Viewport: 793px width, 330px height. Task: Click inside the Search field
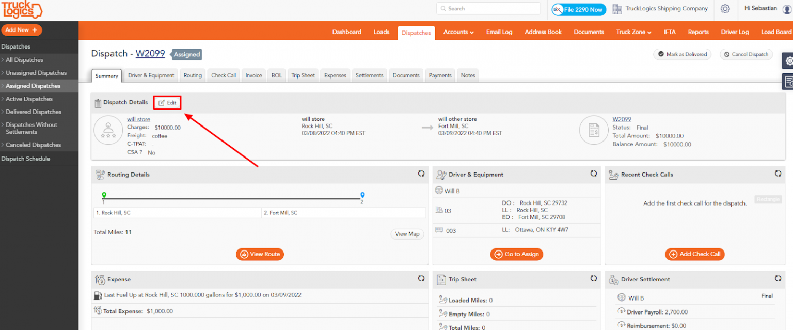[x=488, y=8]
